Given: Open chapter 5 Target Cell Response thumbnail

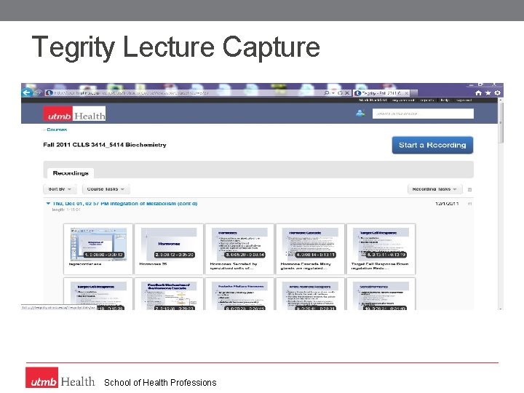Looking at the screenshot, I should point(381,249).
